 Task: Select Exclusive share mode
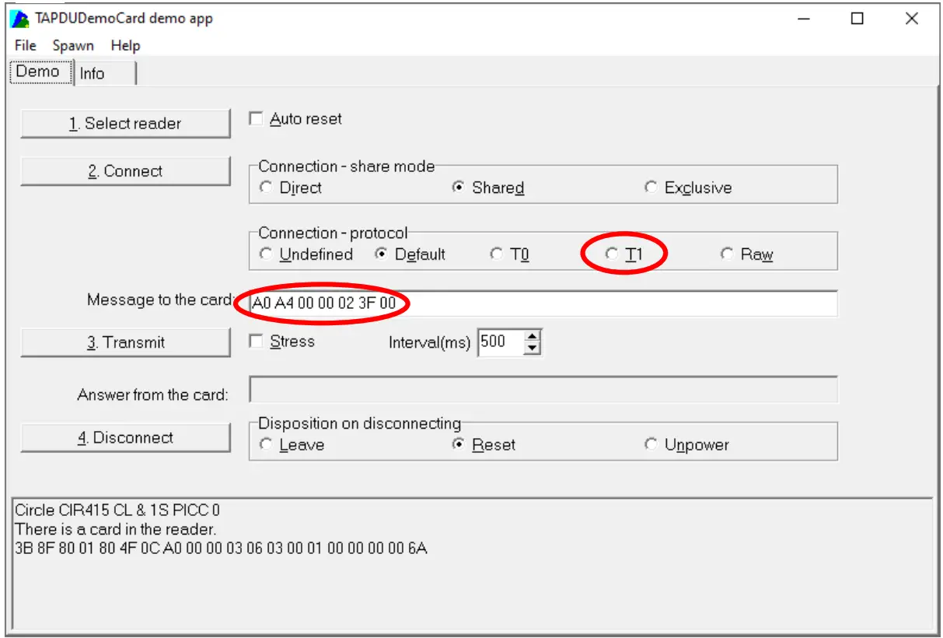(x=688, y=188)
